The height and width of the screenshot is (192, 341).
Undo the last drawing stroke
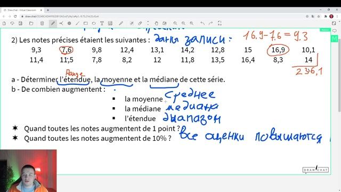tap(202, 23)
